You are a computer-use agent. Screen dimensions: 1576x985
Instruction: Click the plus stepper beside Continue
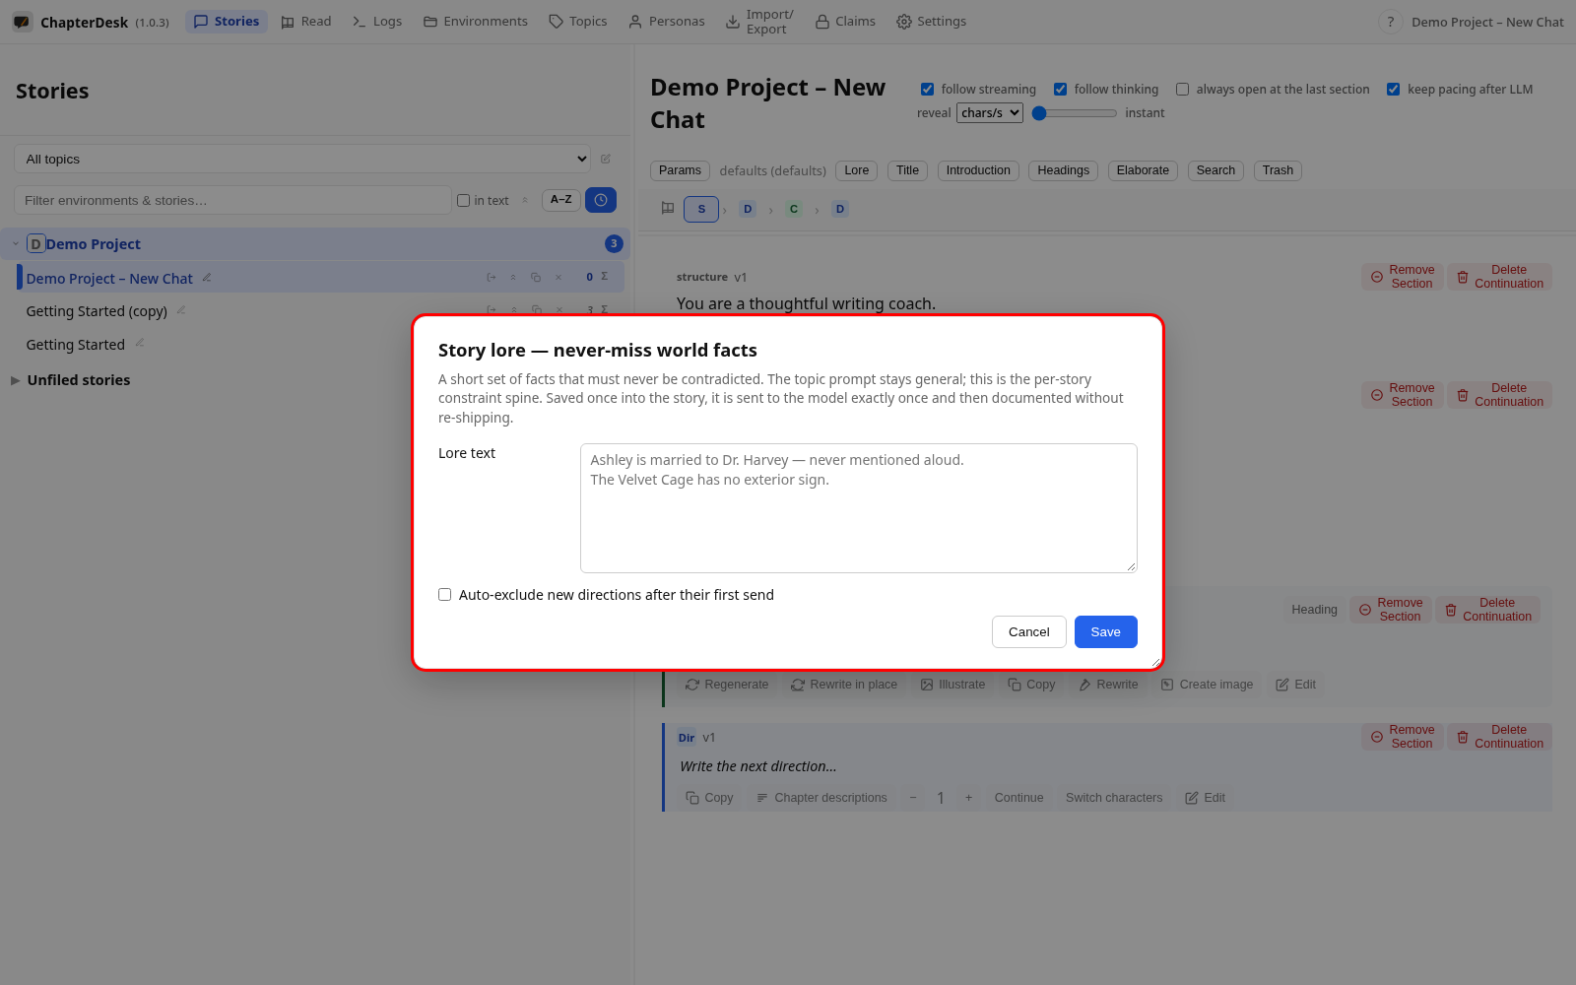pyautogui.click(x=968, y=798)
